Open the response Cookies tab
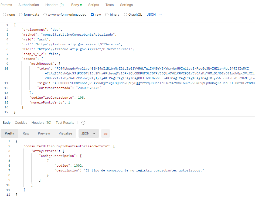 click(x=21, y=123)
